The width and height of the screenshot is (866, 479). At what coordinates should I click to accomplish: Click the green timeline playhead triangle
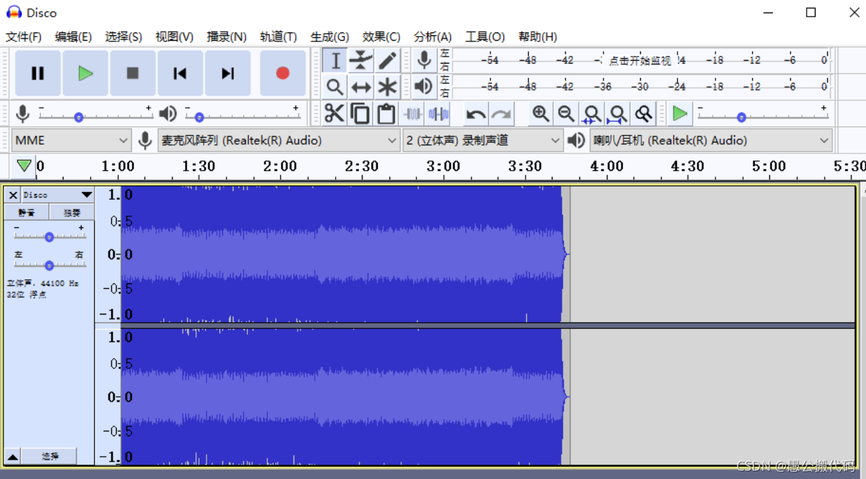tap(24, 166)
